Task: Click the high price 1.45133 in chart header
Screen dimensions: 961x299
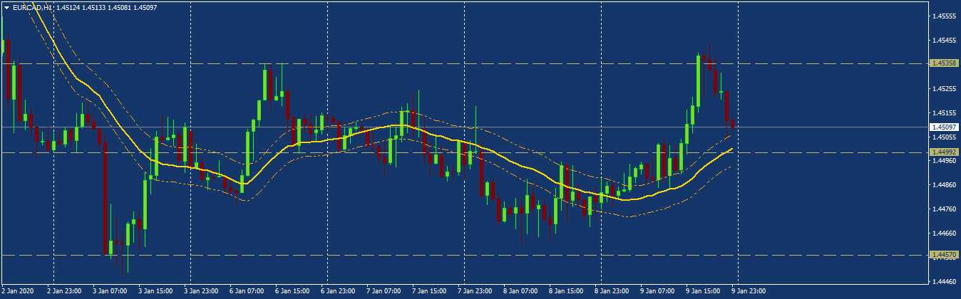Action: pyautogui.click(x=94, y=7)
